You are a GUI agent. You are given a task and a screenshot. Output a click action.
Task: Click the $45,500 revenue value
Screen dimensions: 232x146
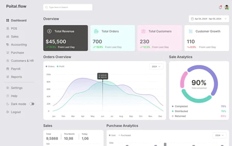tap(56, 41)
